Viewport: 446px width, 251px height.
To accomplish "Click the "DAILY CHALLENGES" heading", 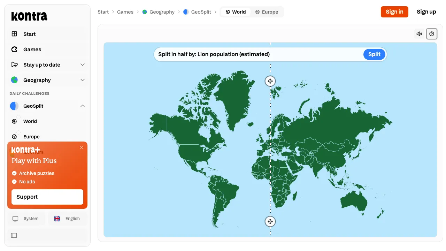I will [x=30, y=93].
